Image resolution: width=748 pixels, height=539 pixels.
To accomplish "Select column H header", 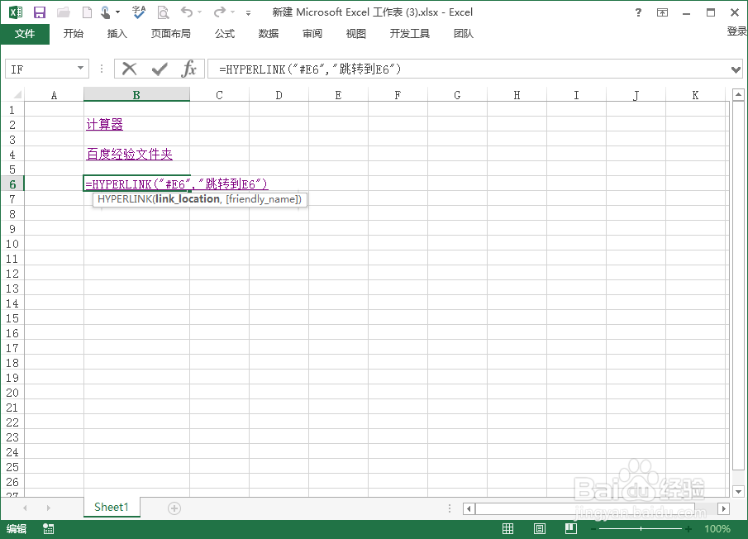I will [x=517, y=95].
